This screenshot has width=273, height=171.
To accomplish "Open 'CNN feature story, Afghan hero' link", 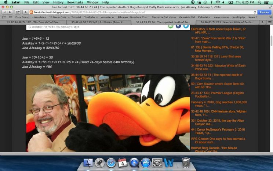I will pyautogui.click(x=219, y=113).
